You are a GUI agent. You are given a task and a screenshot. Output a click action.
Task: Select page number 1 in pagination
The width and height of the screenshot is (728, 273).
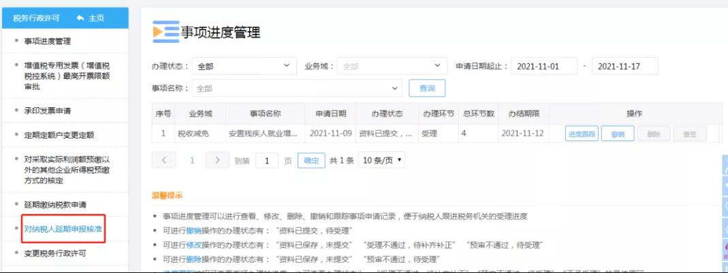click(x=192, y=160)
